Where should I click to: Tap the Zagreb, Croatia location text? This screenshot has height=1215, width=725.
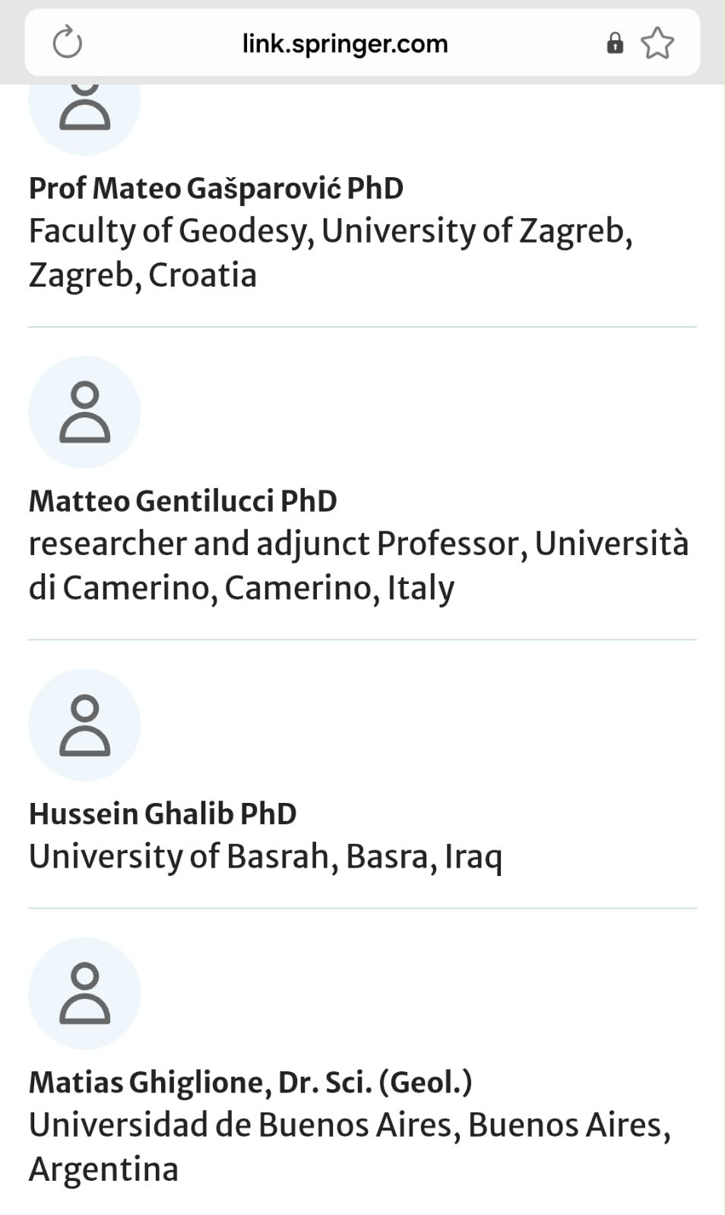pos(143,276)
